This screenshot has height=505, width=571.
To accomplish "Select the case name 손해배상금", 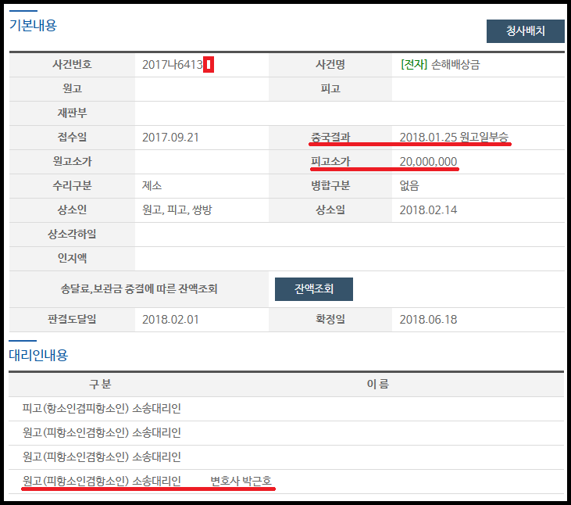I will pos(455,65).
